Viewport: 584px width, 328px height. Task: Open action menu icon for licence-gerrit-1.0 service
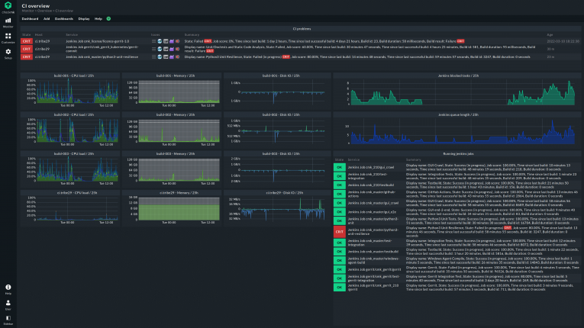153,40
